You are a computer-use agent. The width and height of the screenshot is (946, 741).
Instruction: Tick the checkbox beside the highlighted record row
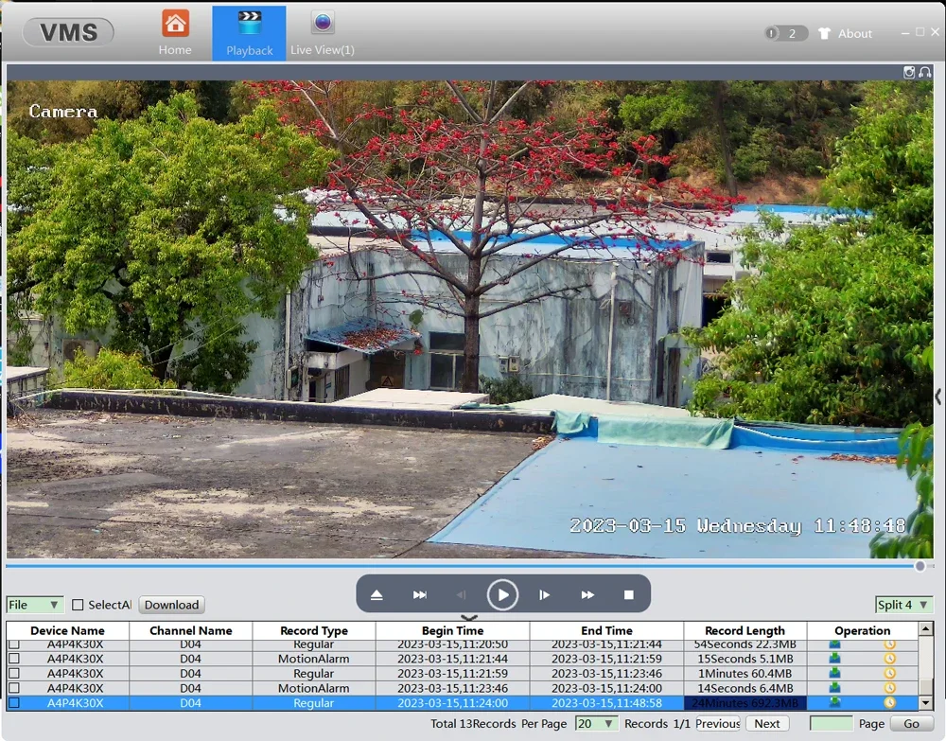click(x=12, y=703)
